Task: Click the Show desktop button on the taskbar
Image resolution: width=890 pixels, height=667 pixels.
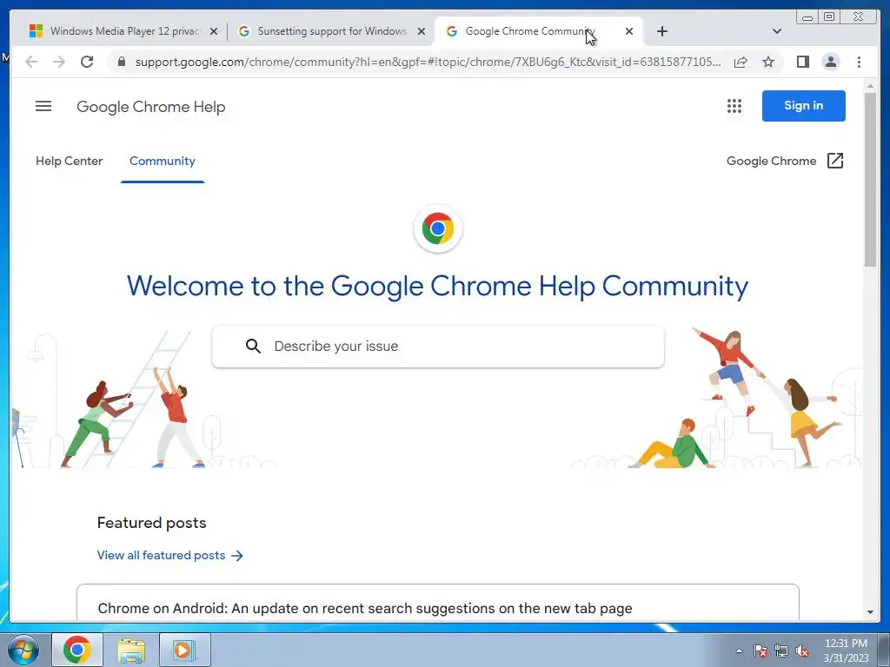Action: tap(884, 650)
